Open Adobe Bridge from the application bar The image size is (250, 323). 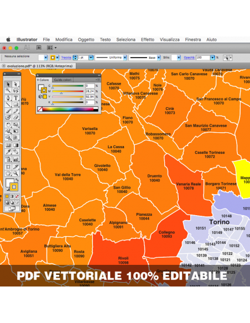pyautogui.click(x=39, y=48)
